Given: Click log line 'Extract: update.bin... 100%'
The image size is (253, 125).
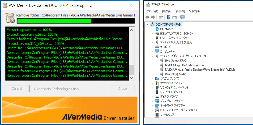Looking at the screenshot, I should pos(29,30).
